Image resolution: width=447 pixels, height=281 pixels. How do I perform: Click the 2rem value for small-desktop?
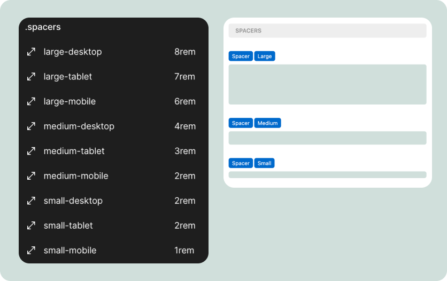pos(185,201)
